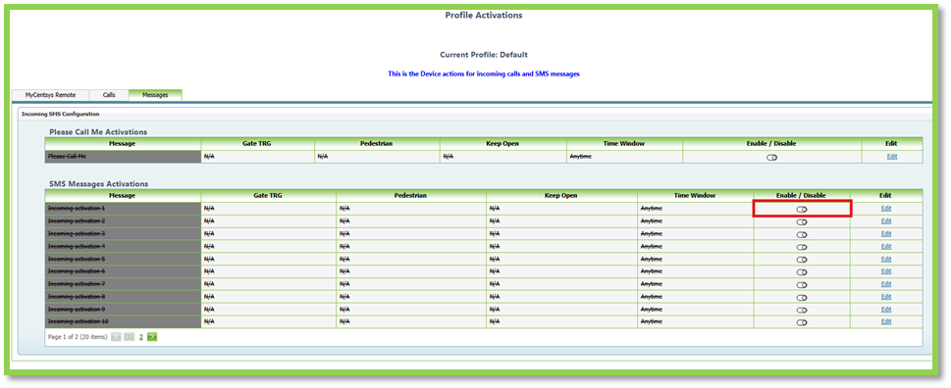The image size is (951, 388).
Task: Open the MyCentsys Remote tab
Action: tap(50, 95)
